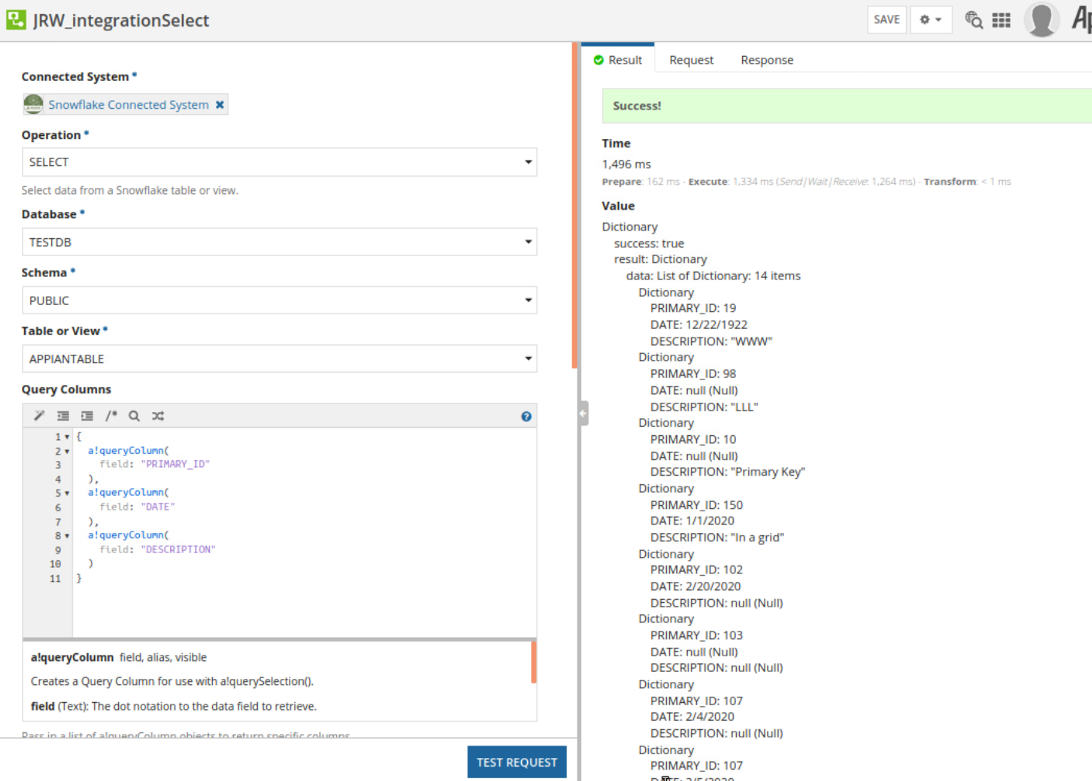The height and width of the screenshot is (781, 1092).
Task: Click the a!queryColumn function name in documentation
Action: (x=72, y=657)
